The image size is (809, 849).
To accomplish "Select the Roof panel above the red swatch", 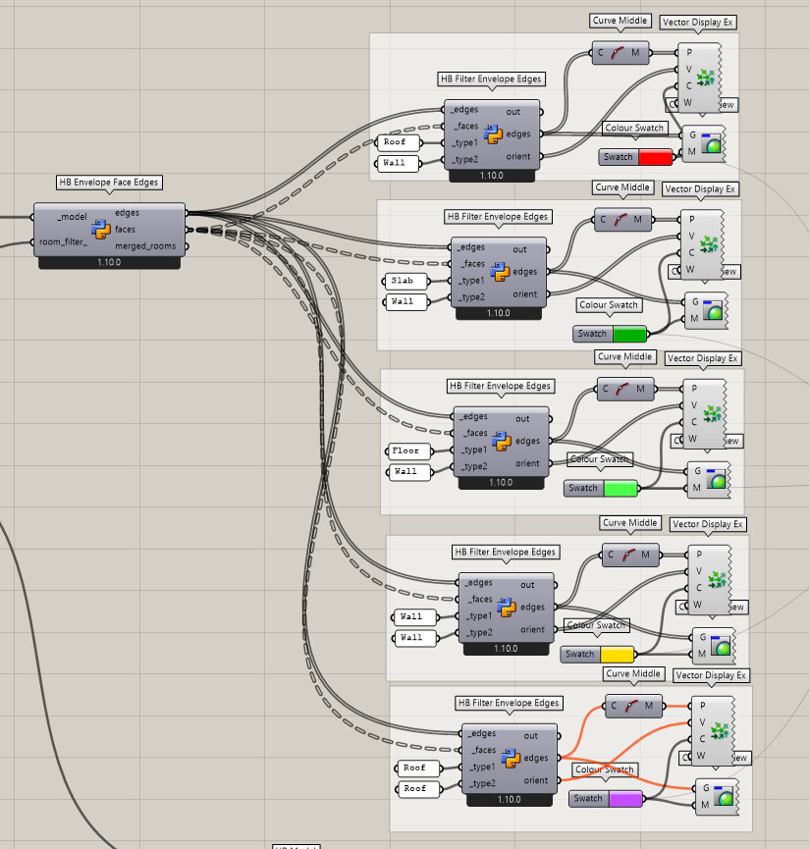I will pos(398,142).
